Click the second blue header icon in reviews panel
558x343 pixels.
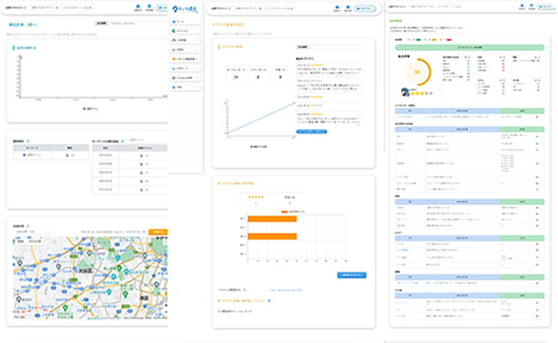tap(348, 7)
